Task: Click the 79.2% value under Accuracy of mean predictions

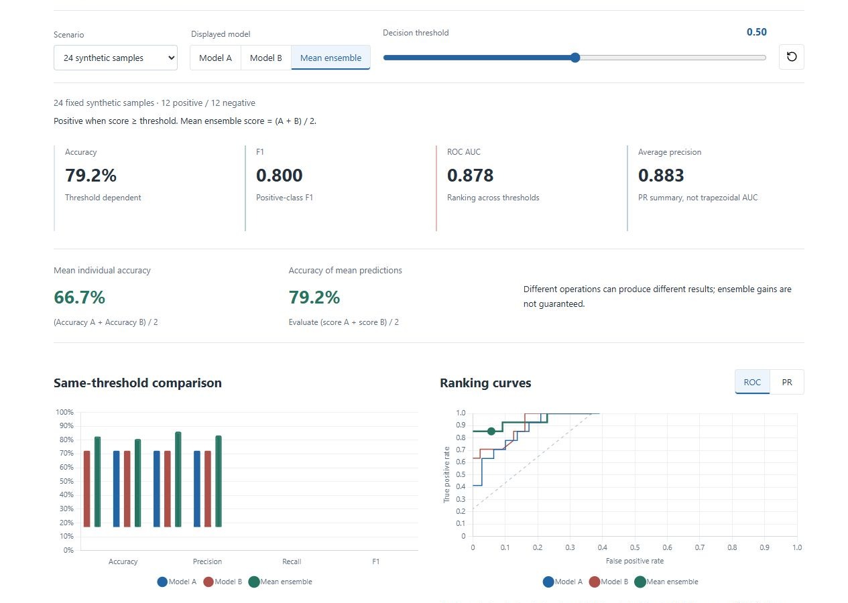Action: [x=314, y=297]
